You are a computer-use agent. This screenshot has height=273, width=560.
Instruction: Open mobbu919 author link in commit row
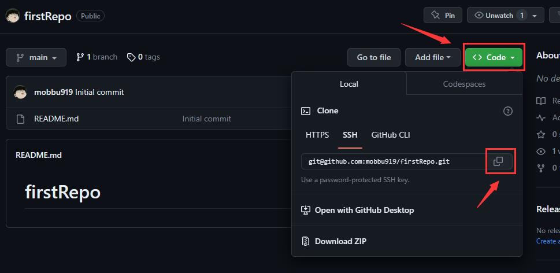click(x=54, y=92)
